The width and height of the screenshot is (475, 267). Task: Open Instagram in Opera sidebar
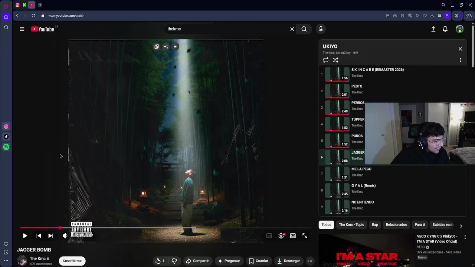[6, 126]
